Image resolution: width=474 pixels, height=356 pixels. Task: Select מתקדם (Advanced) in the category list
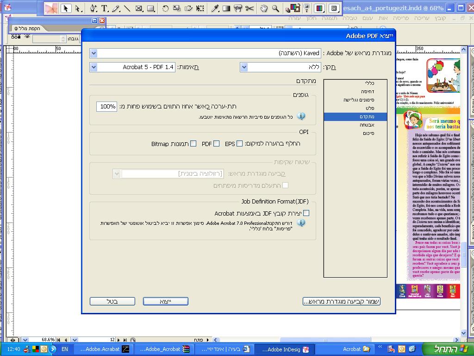click(355, 116)
